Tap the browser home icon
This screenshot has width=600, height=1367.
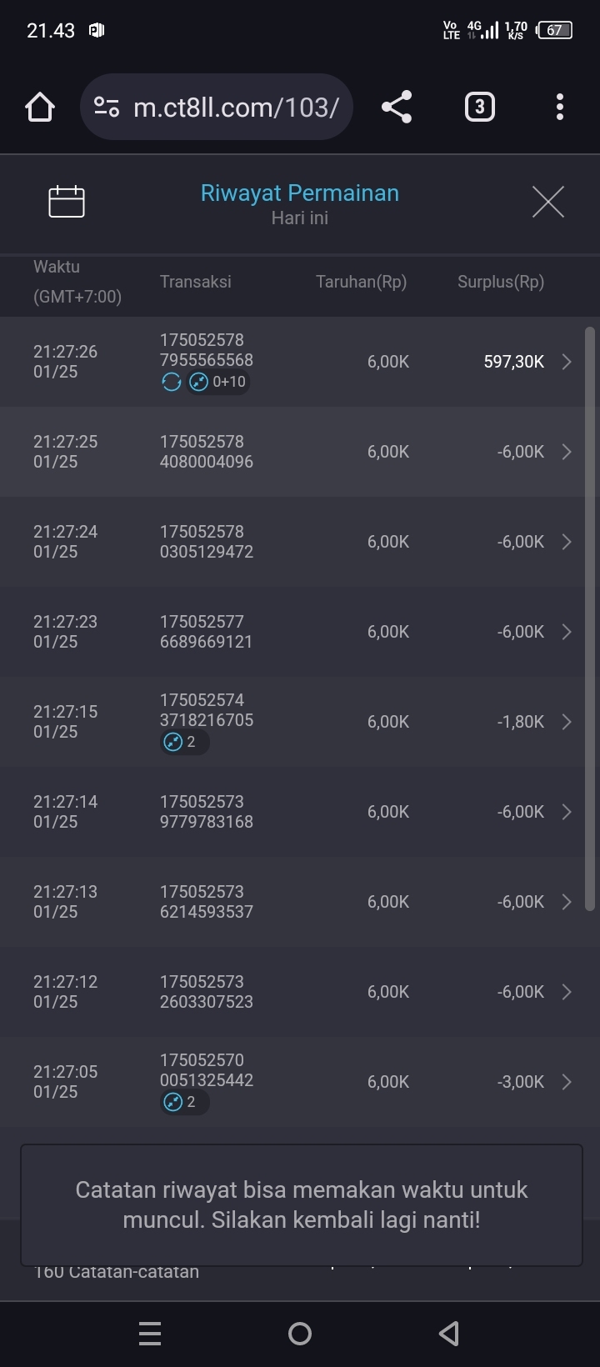(39, 107)
